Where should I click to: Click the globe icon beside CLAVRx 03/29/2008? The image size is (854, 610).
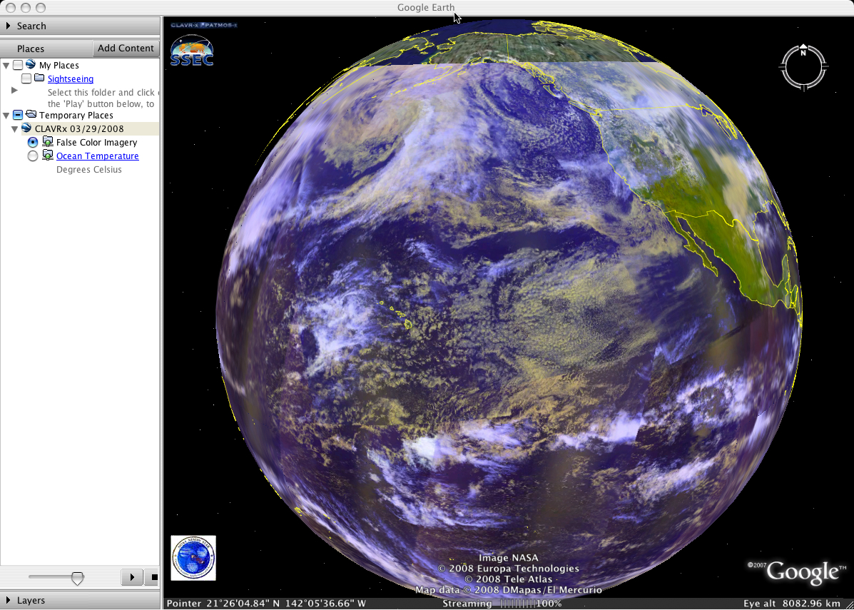pyautogui.click(x=26, y=128)
